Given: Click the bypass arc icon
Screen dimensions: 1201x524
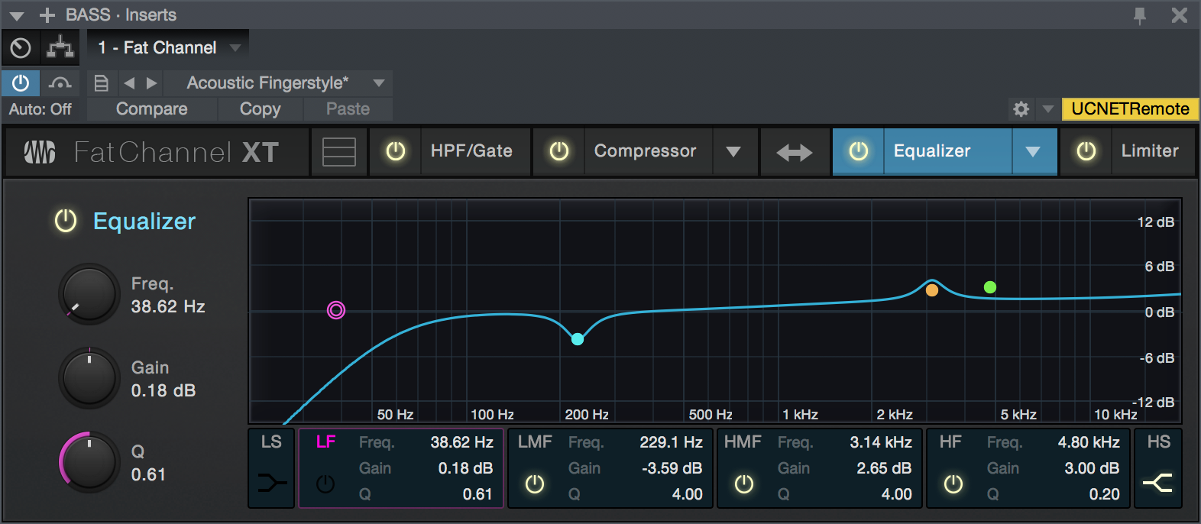Looking at the screenshot, I should pos(60,82).
